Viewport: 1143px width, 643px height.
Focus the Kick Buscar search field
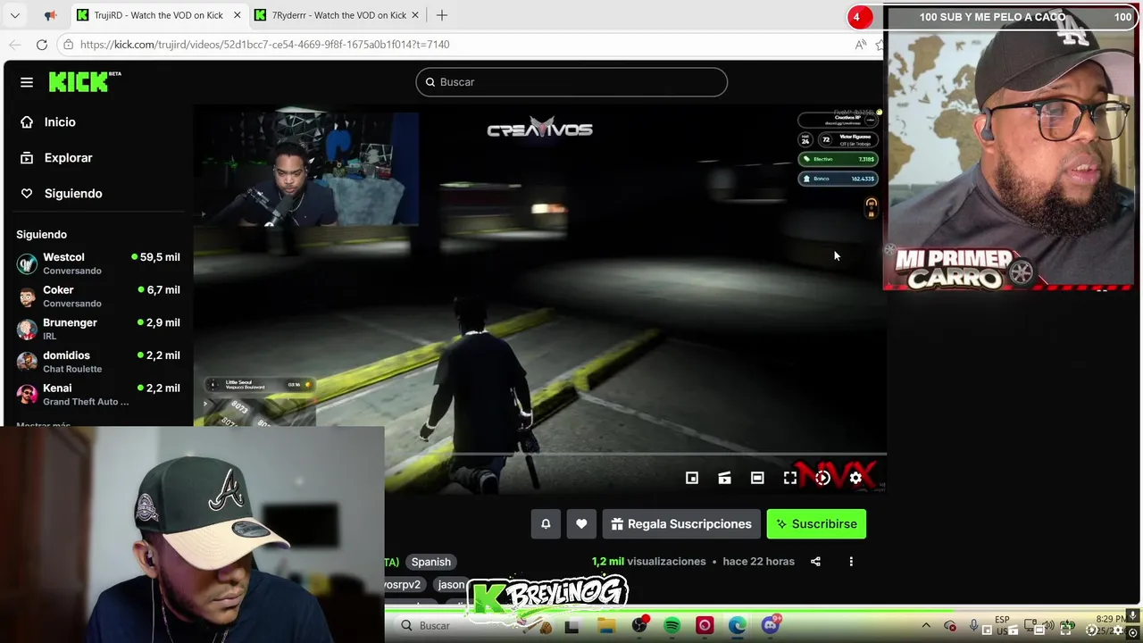click(571, 82)
